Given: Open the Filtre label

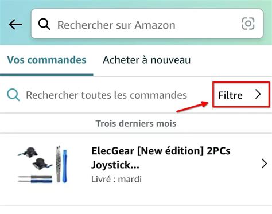Looking at the screenshot, I should [x=230, y=95].
